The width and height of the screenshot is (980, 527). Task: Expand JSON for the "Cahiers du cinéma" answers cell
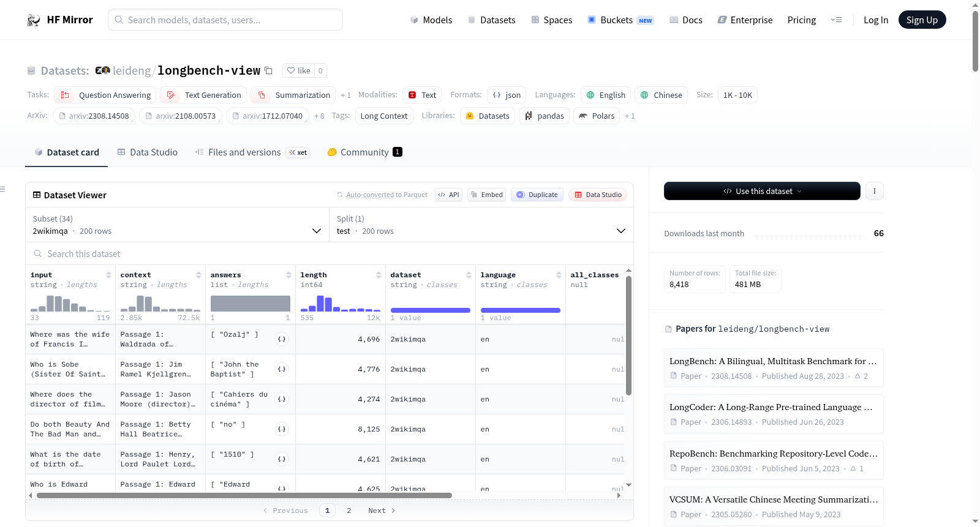coord(282,399)
